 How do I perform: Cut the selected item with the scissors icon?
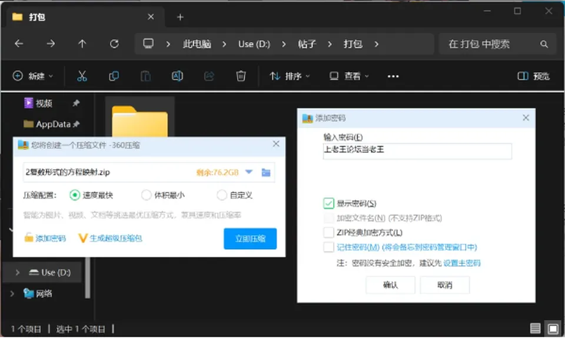[82, 76]
